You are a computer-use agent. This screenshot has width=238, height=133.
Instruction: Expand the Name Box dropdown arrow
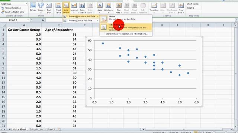pos(28,20)
